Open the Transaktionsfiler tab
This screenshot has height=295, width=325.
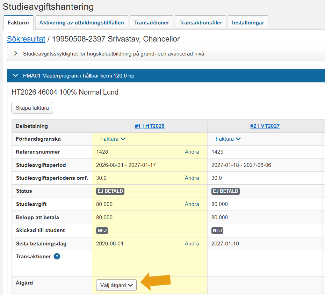201,23
